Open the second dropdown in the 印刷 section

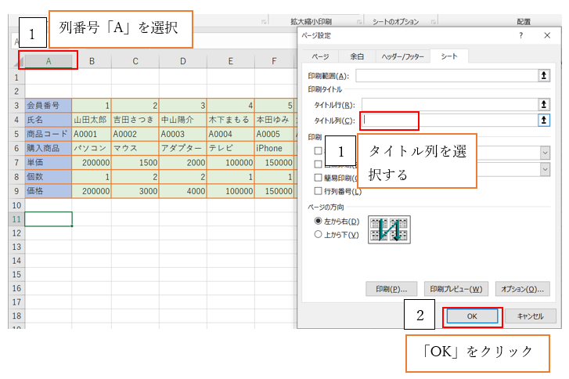[545, 169]
